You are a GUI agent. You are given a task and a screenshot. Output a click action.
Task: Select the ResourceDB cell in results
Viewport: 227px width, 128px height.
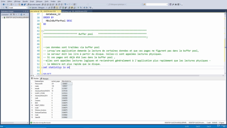[43, 84]
